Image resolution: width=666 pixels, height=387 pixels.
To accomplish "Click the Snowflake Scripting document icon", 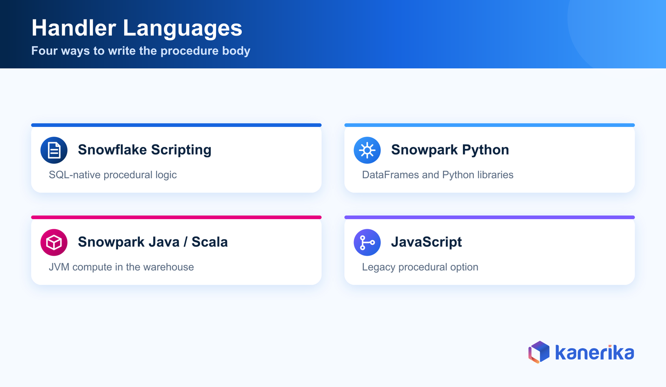I will click(x=54, y=150).
